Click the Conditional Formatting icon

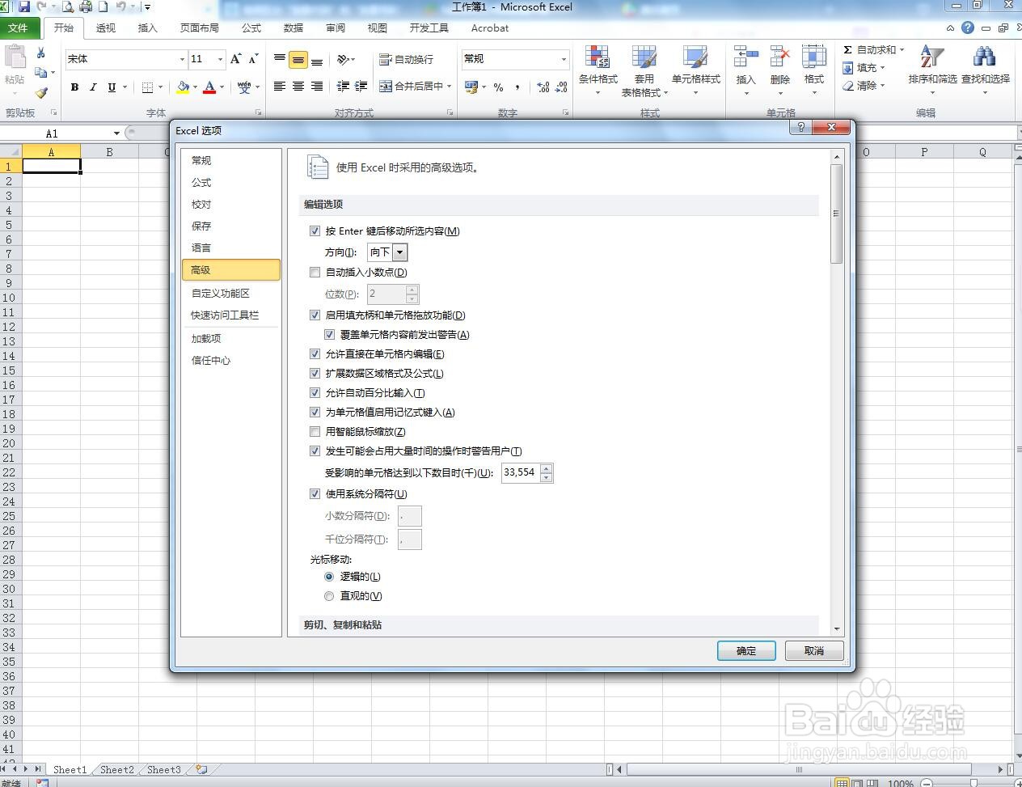[x=598, y=58]
